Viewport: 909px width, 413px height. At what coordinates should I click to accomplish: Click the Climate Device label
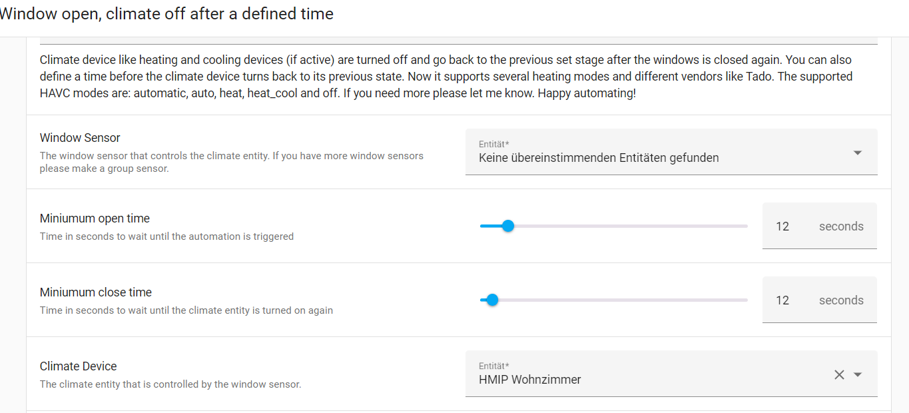point(78,366)
